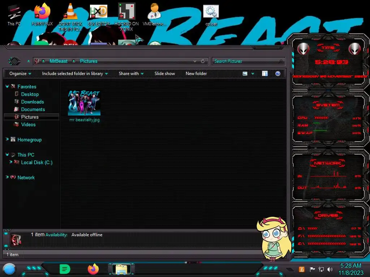Expand the Local Disk (C:) node
This screenshot has height=277, width=370.
point(10,162)
